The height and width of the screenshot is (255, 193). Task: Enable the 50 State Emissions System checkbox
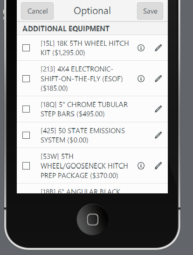[26, 135]
